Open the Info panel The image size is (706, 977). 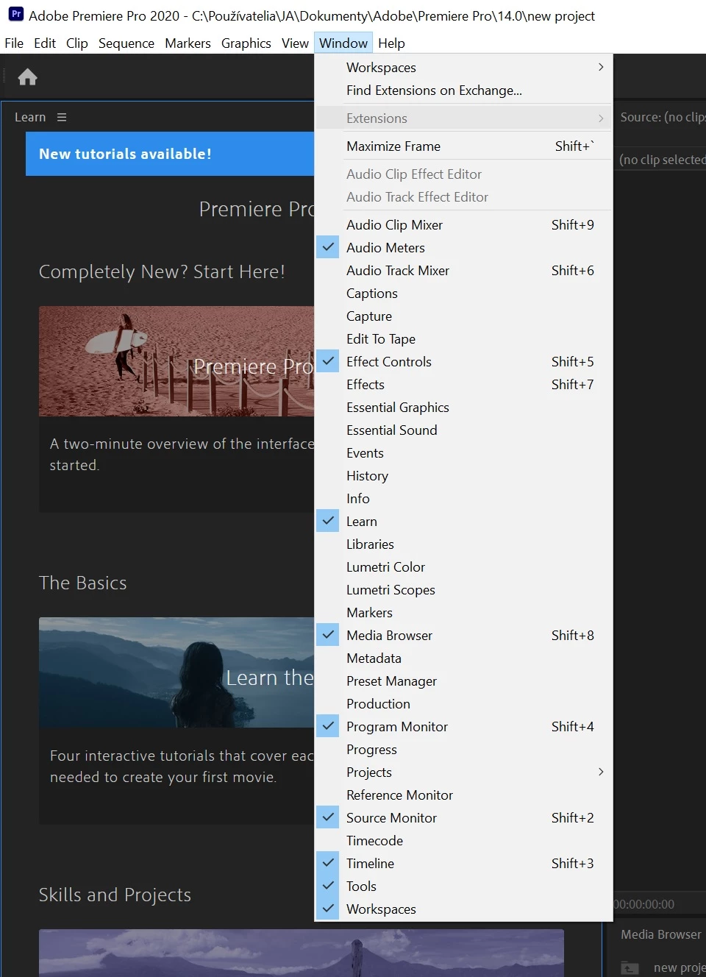[463, 499]
